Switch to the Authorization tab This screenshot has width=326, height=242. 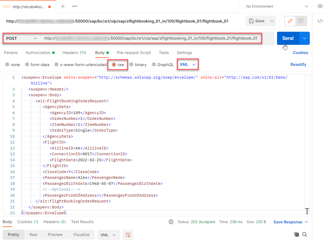pos(40,52)
